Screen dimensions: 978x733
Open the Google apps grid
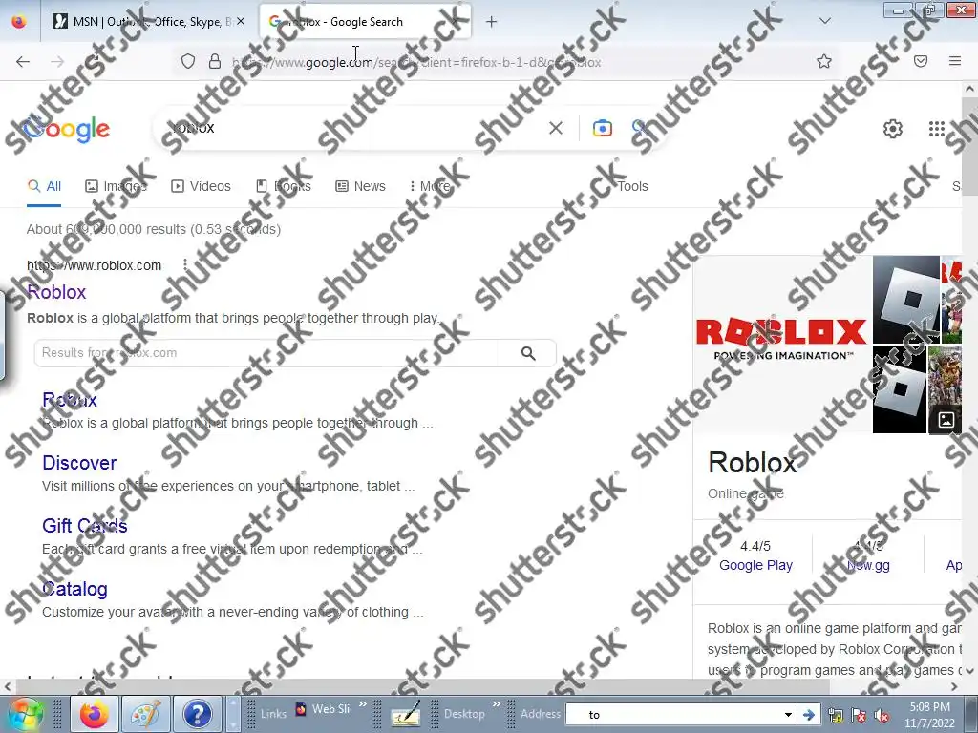936,129
